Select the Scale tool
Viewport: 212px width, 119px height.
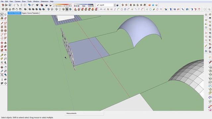point(2,50)
